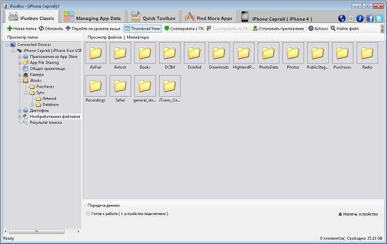Open the blue info icon
The height and width of the screenshot is (244, 387).
[360, 18]
